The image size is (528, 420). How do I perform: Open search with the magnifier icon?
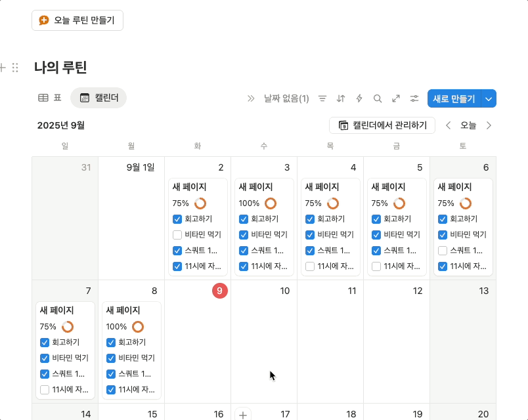pyautogui.click(x=377, y=98)
